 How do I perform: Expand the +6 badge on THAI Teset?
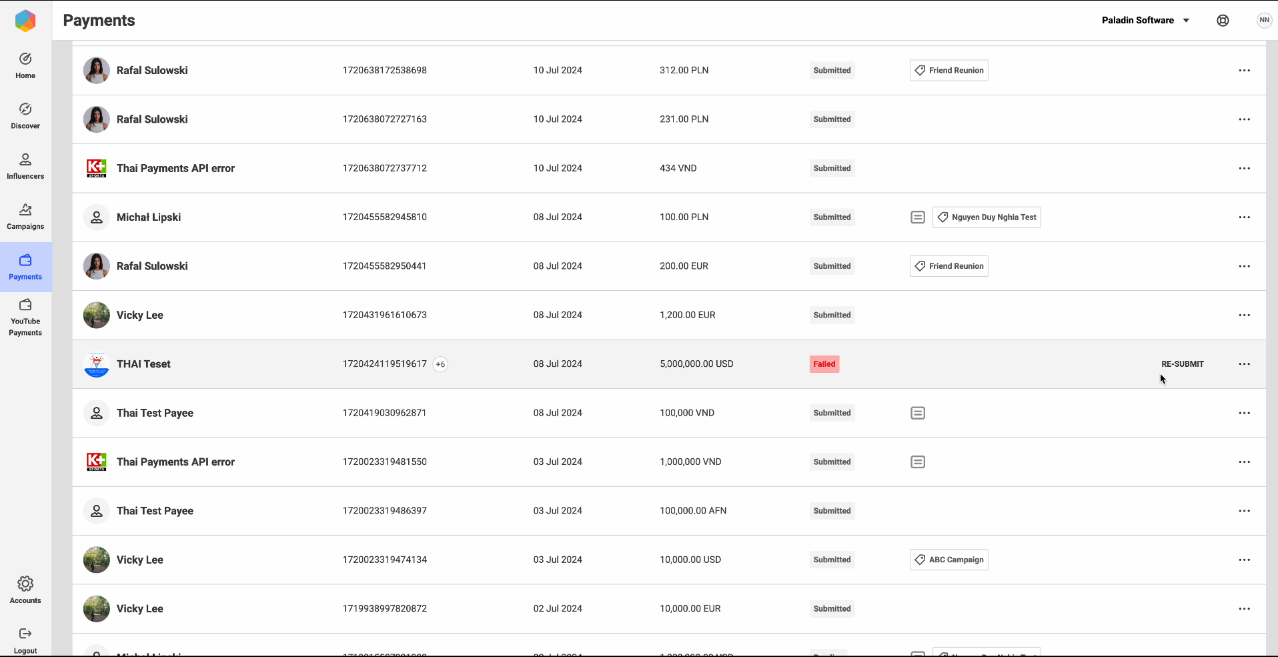click(x=440, y=364)
